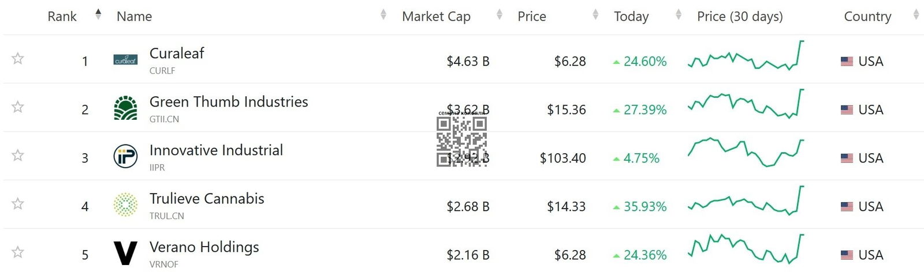Click the Innovative Industrial IP logo

point(125,156)
